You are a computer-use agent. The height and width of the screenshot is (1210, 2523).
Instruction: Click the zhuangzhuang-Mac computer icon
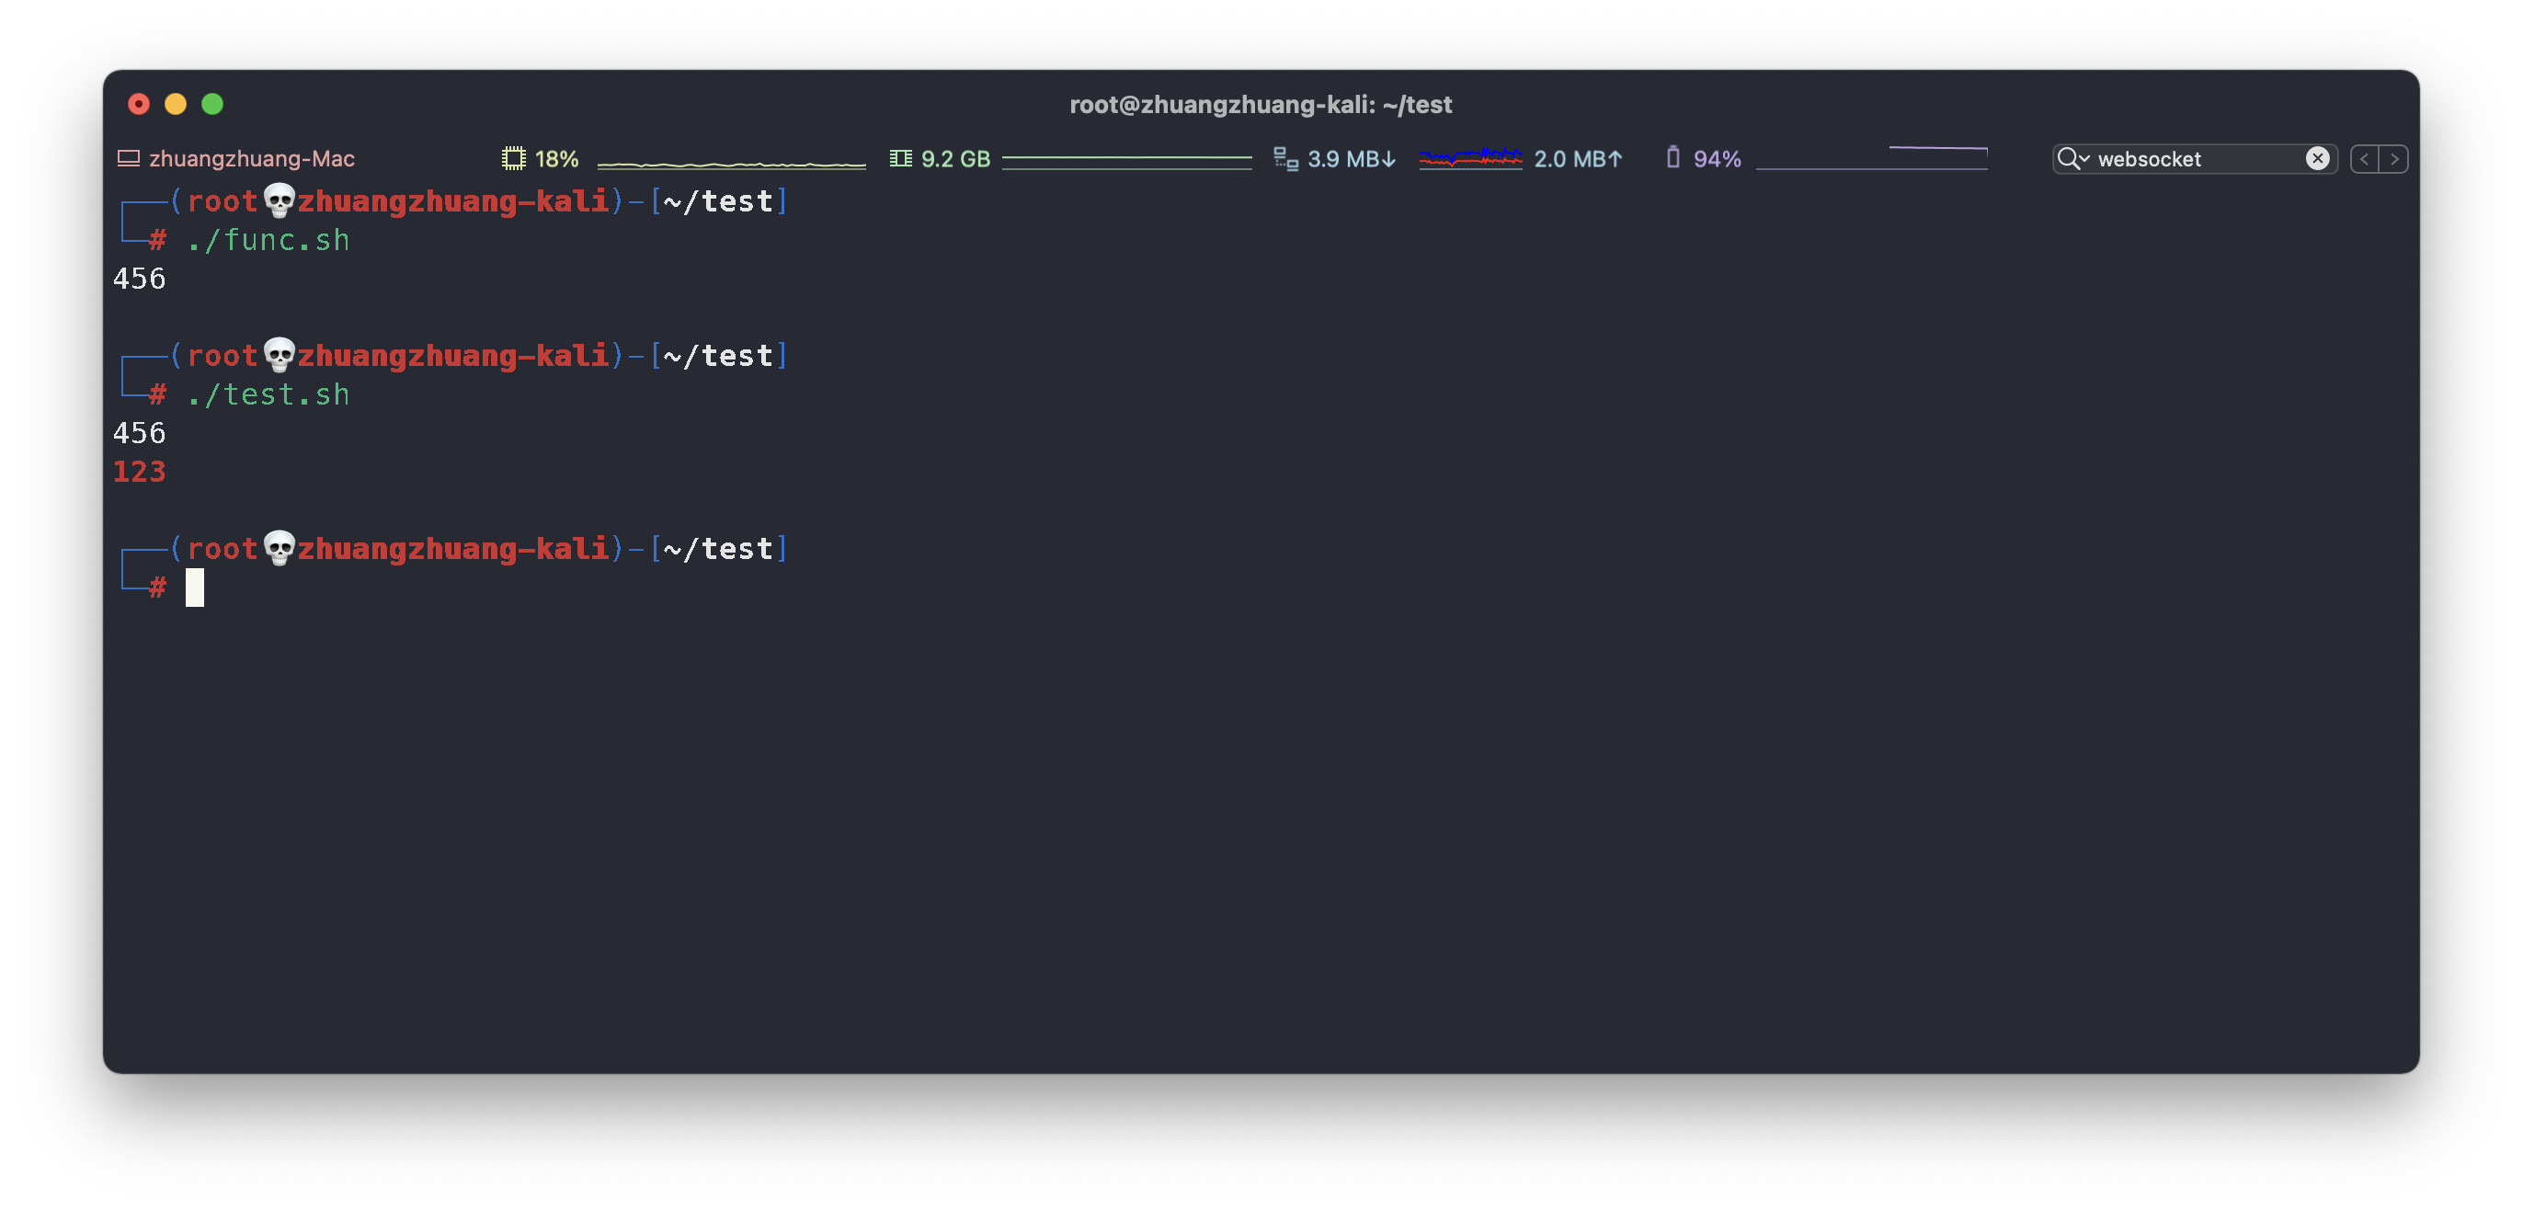129,159
